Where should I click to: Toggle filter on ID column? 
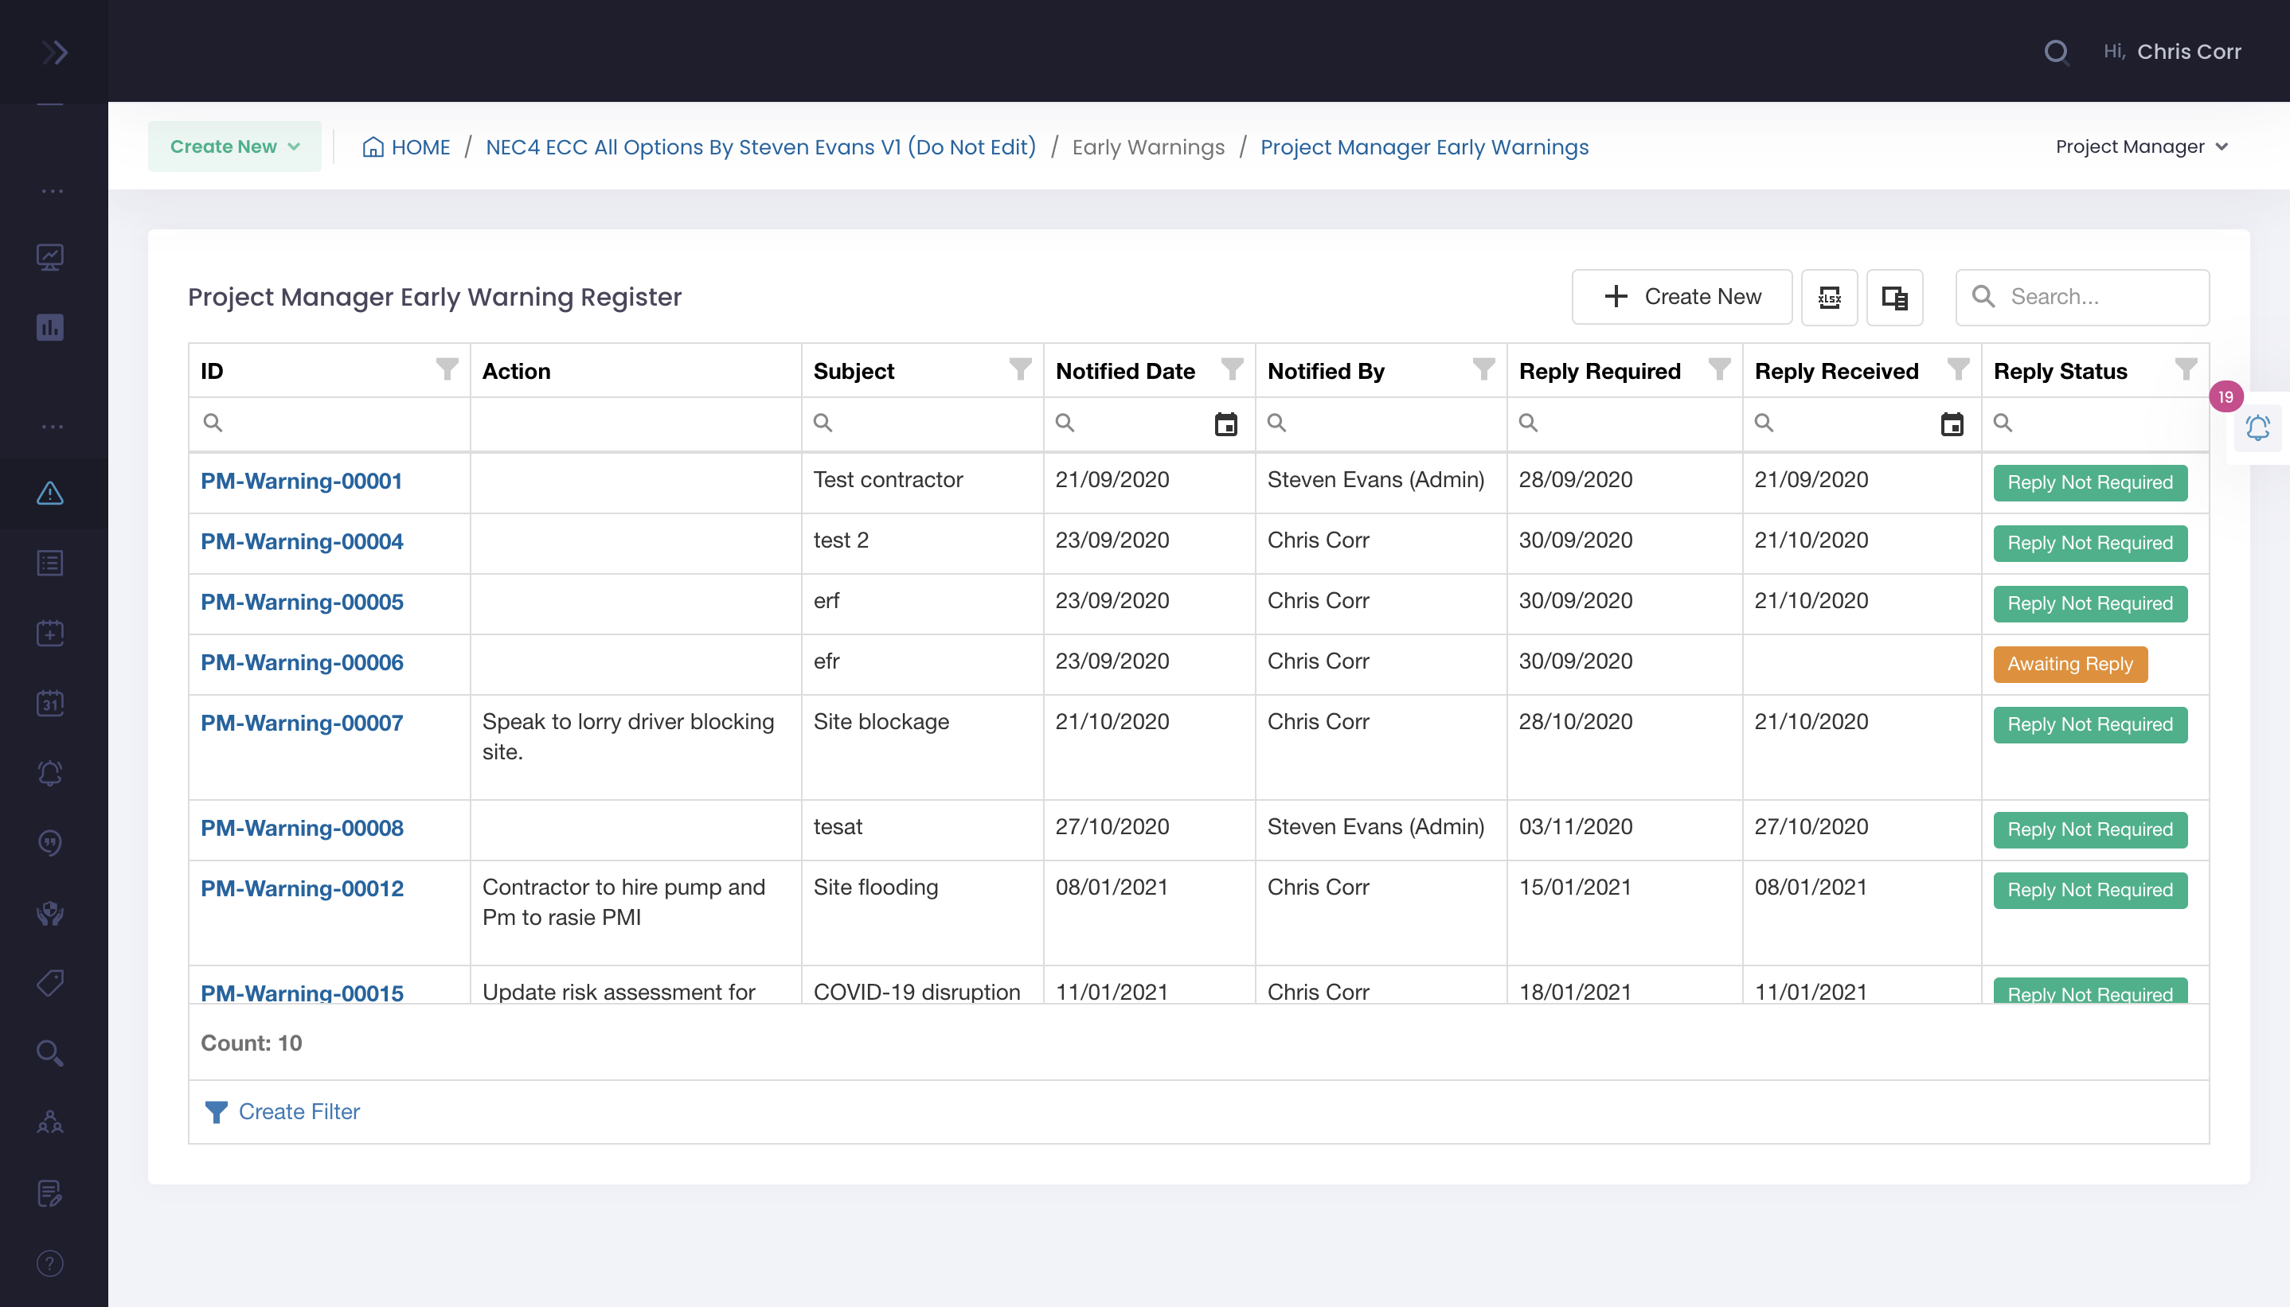point(446,369)
